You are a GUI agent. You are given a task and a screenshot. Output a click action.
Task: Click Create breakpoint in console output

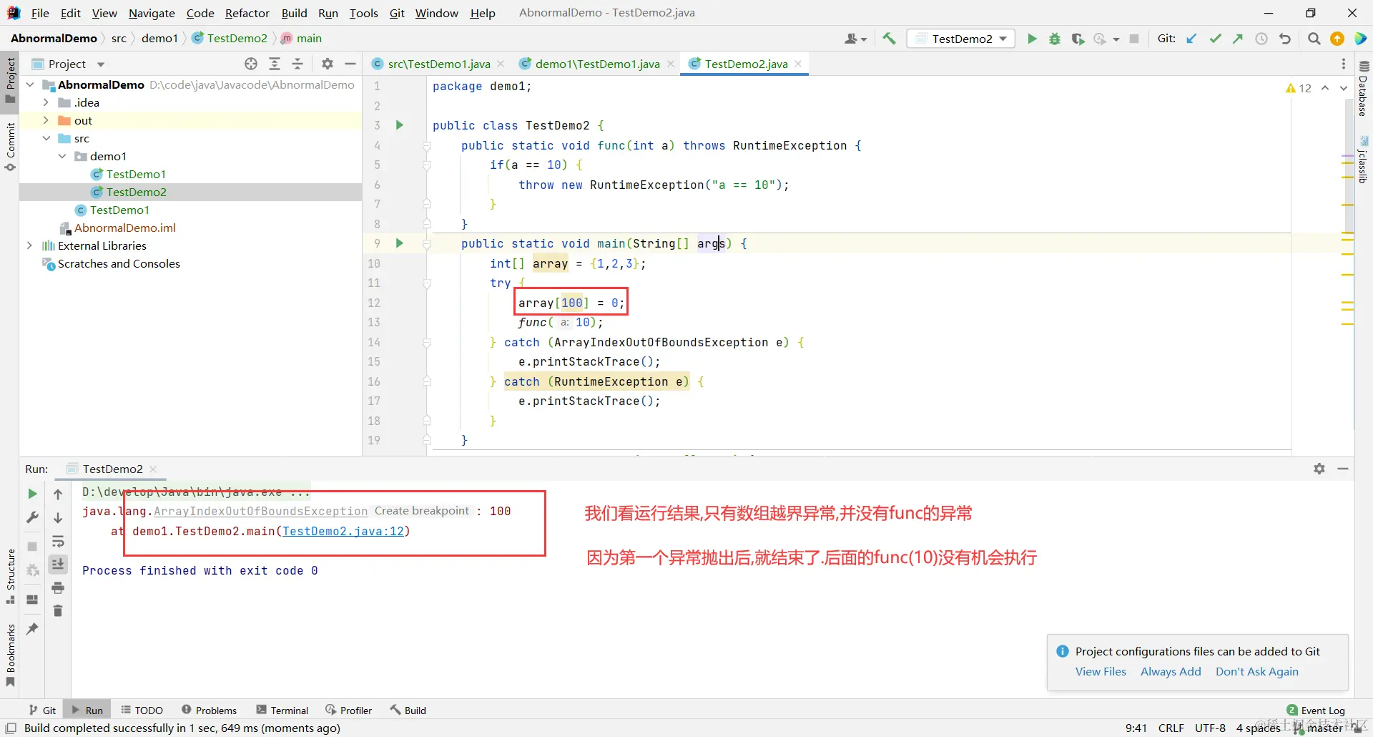tap(421, 511)
